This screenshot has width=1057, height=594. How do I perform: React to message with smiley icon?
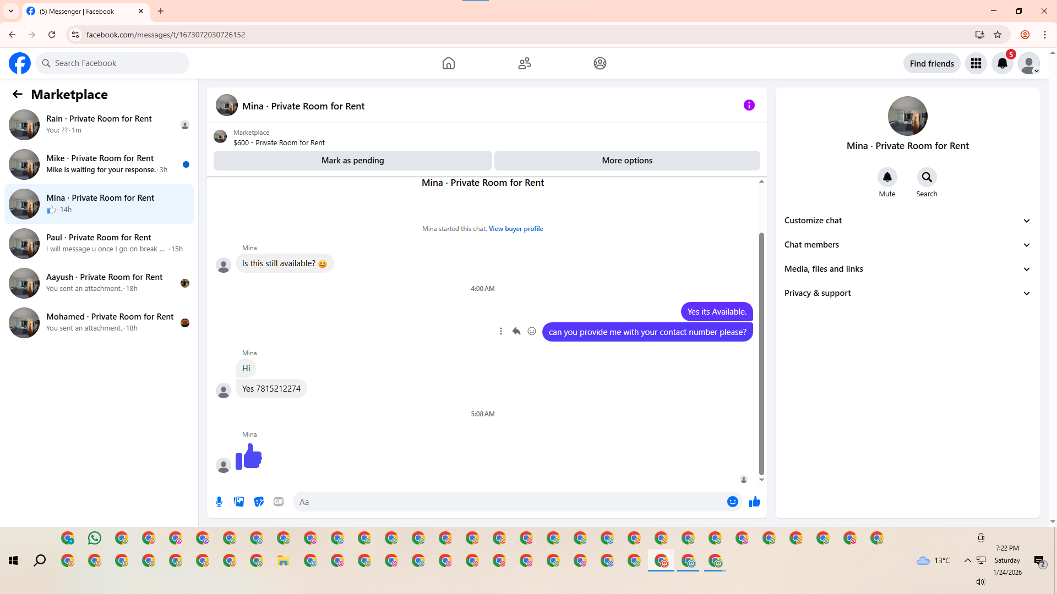532,331
